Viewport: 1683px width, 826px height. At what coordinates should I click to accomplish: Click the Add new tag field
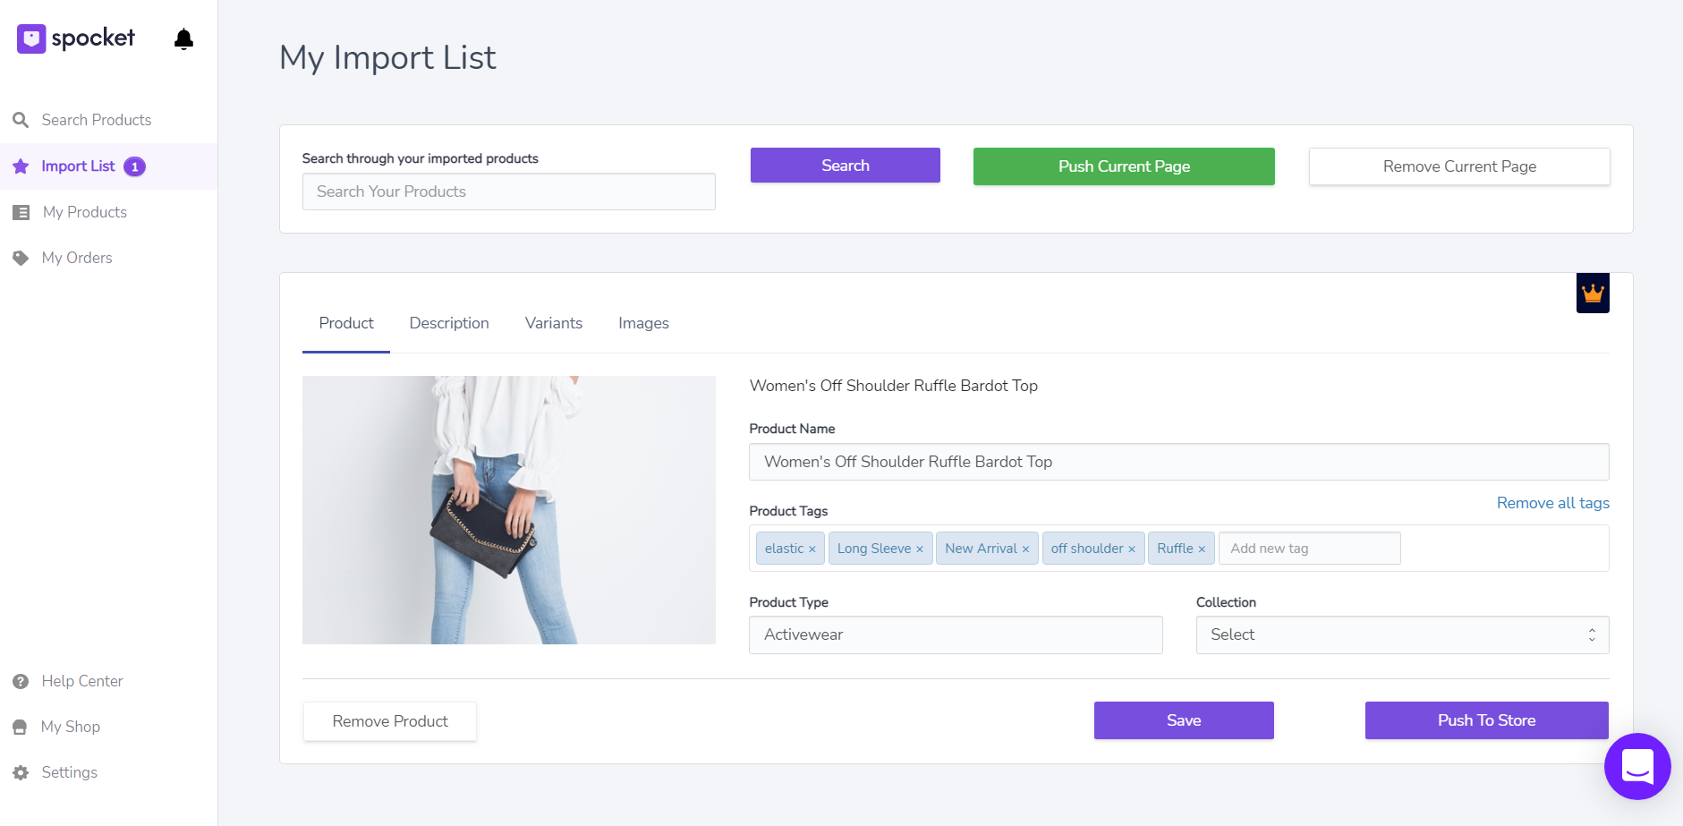1310,549
